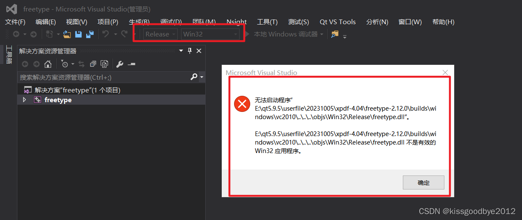Open the 测试(S) menu
Image resolution: width=522 pixels, height=220 pixels.
299,22
